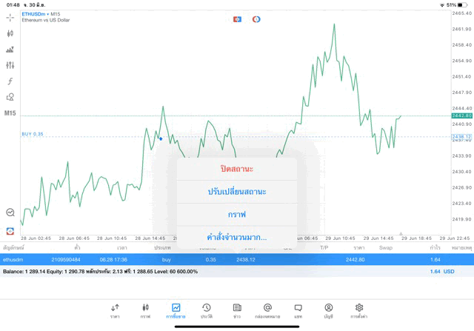Open chart settings sliders icon
474x331 pixels.
[x=10, y=65]
